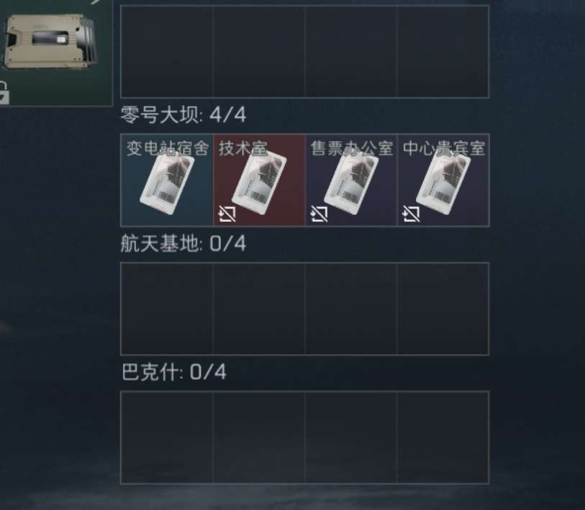Select third empty slot under 巴克什
The height and width of the screenshot is (510, 585).
tap(351, 437)
